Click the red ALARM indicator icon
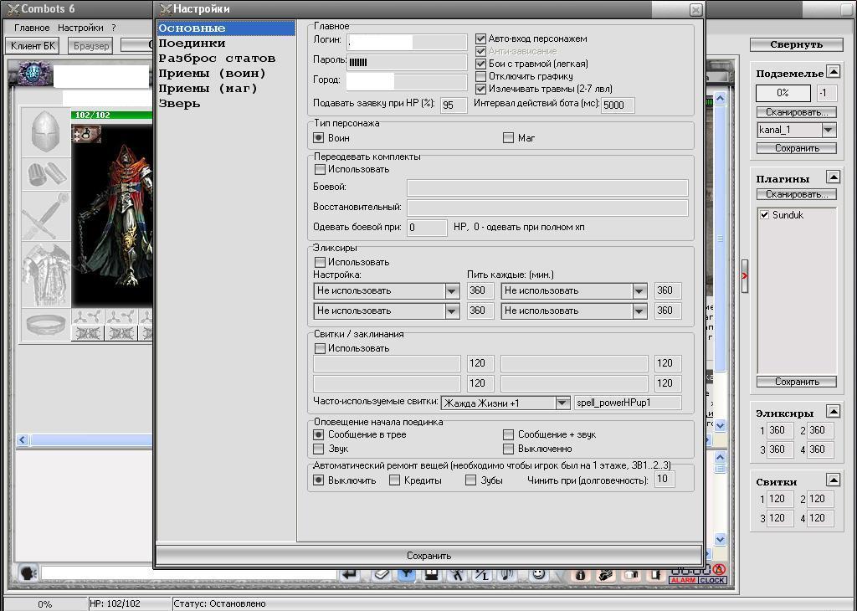Viewport: 857px width, 611px height. [683, 580]
